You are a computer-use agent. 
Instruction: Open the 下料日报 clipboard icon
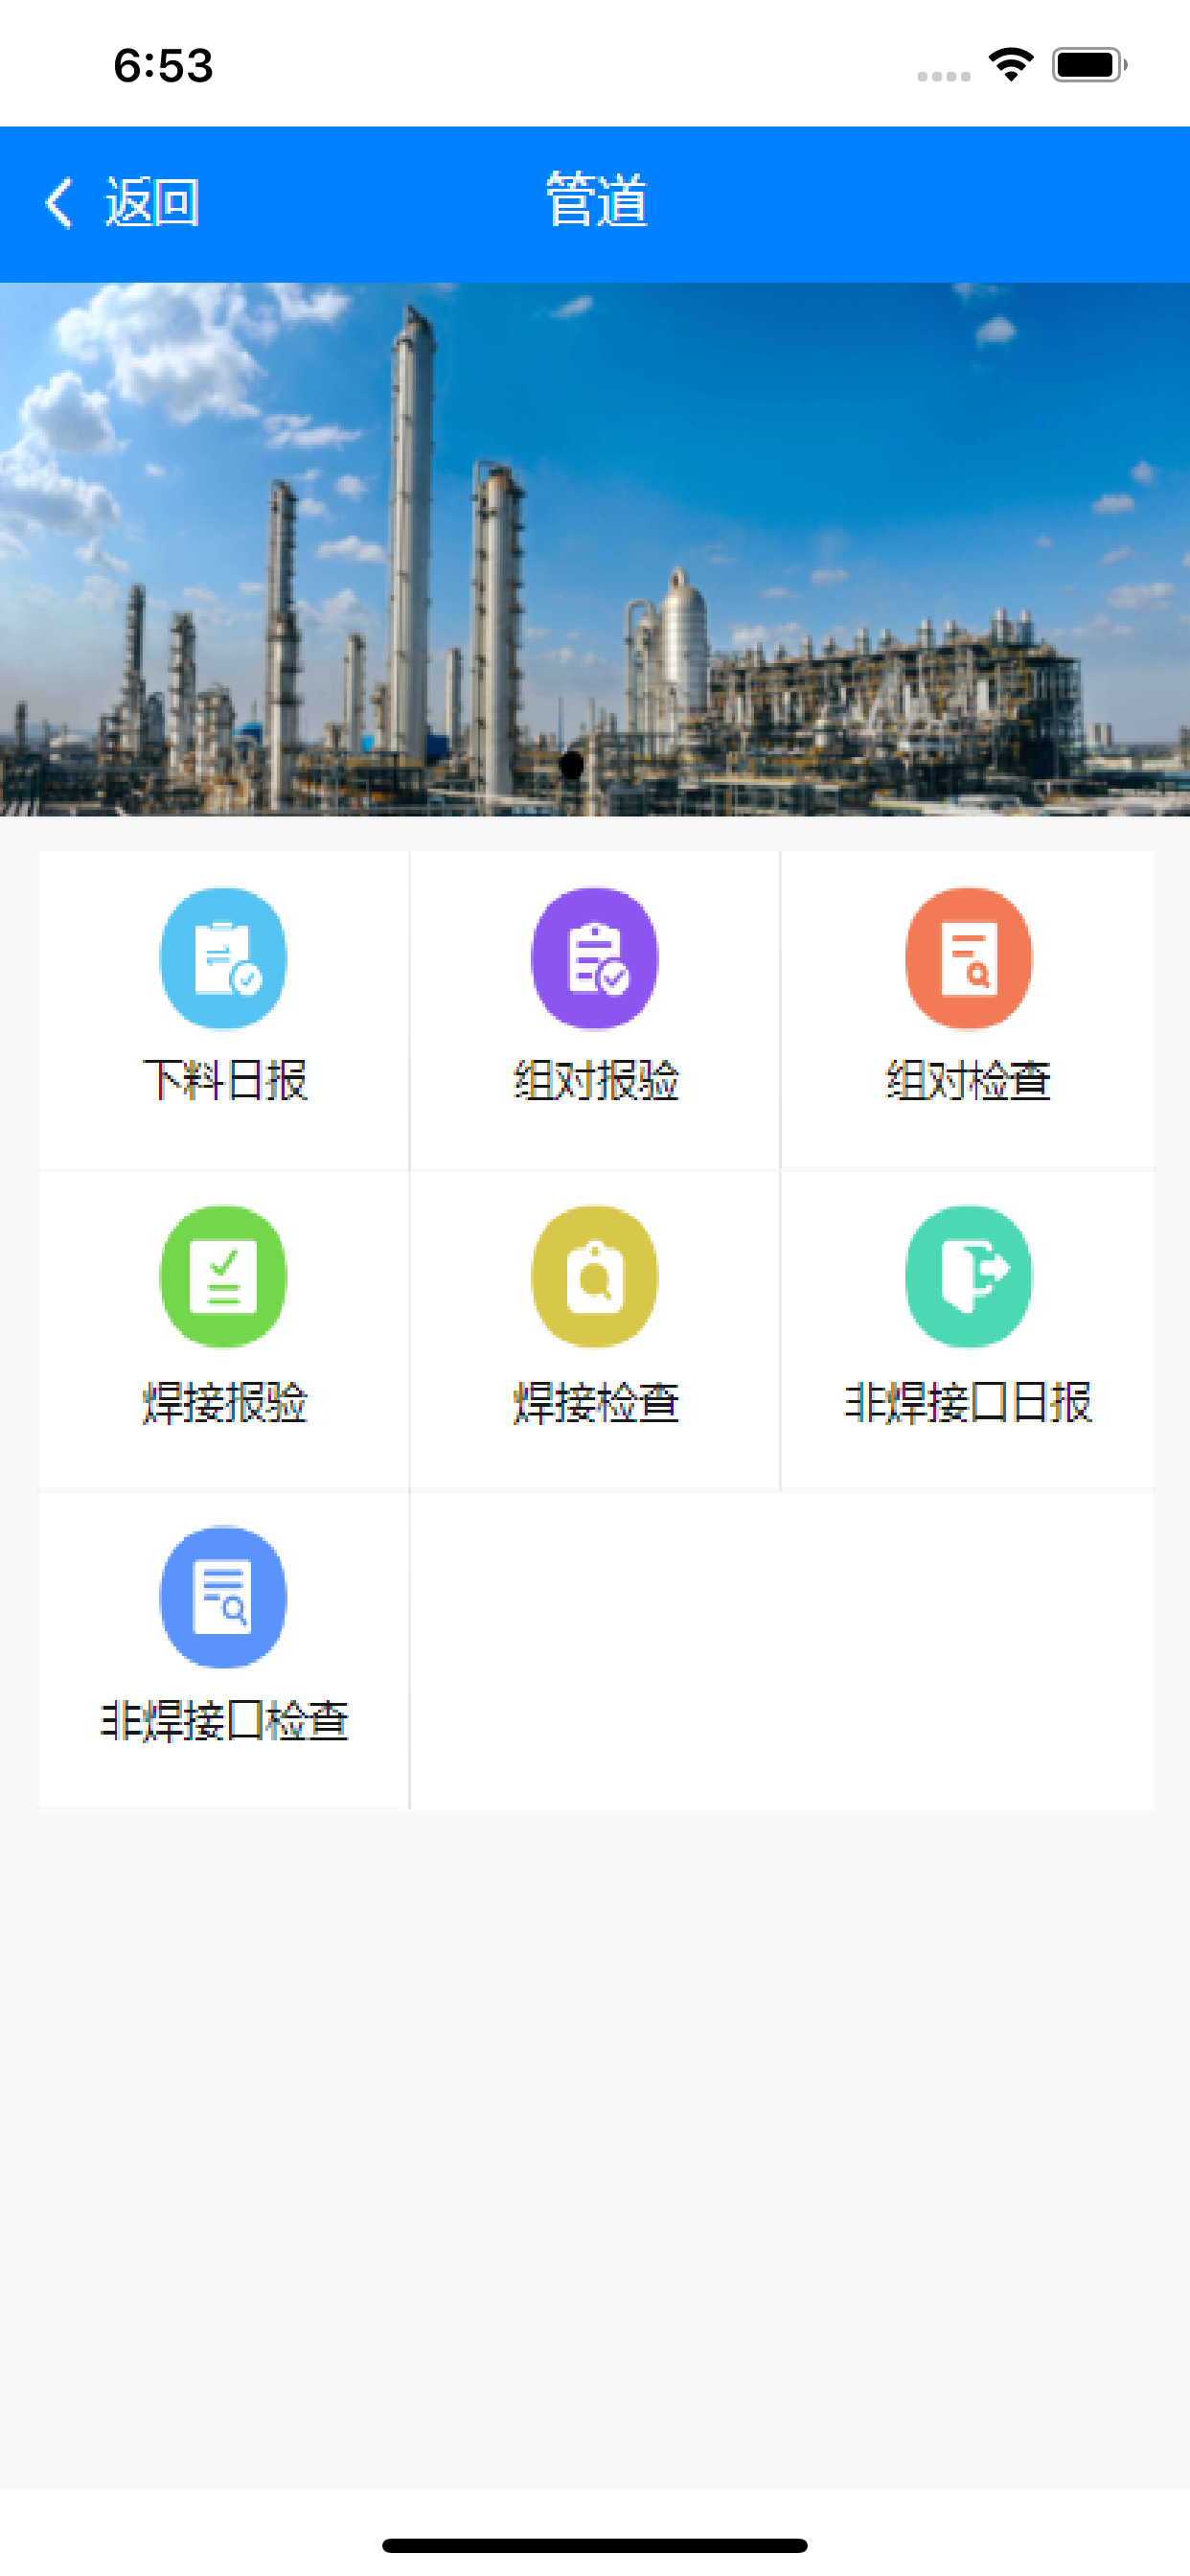coord(223,958)
